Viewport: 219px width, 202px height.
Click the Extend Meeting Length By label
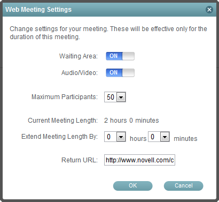click(x=60, y=137)
